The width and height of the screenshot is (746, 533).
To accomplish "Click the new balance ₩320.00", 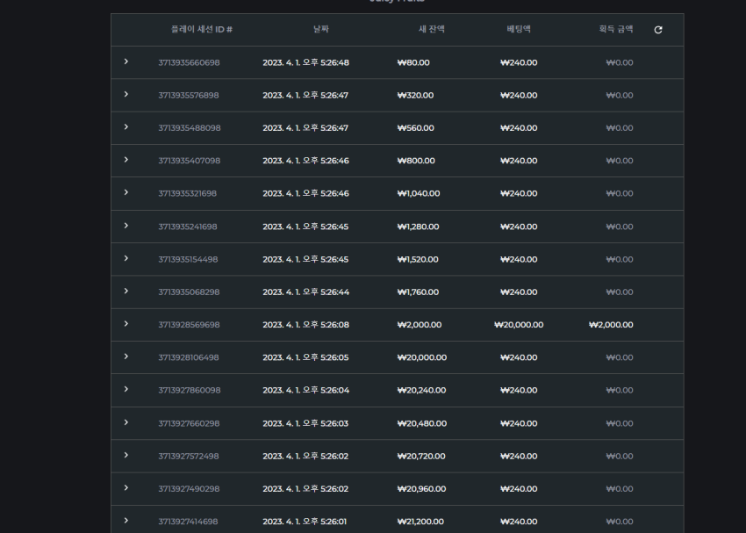I will click(x=415, y=95).
